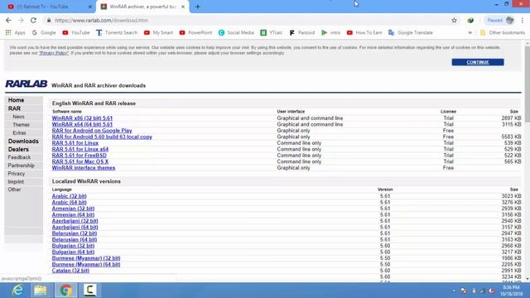This screenshot has width=530, height=298.
Task: Open the green extension icon beside the address bar
Action: (x=470, y=20)
